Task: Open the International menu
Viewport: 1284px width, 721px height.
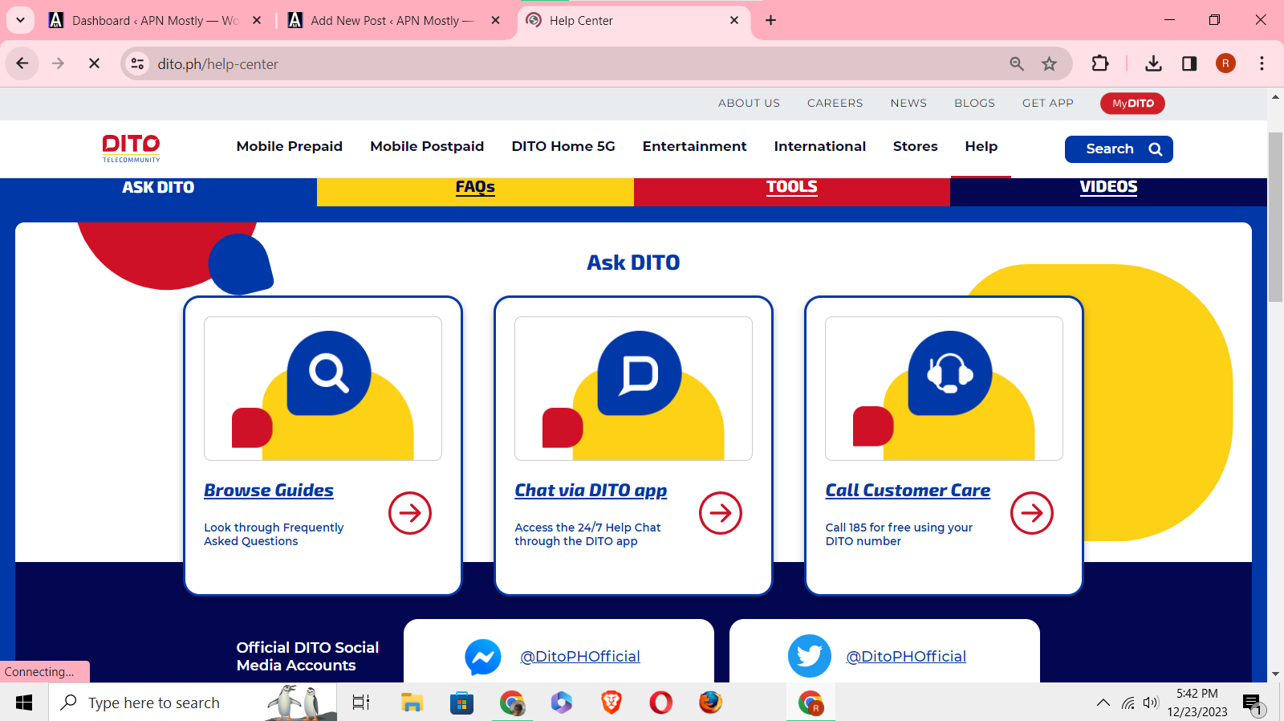Action: (x=819, y=146)
